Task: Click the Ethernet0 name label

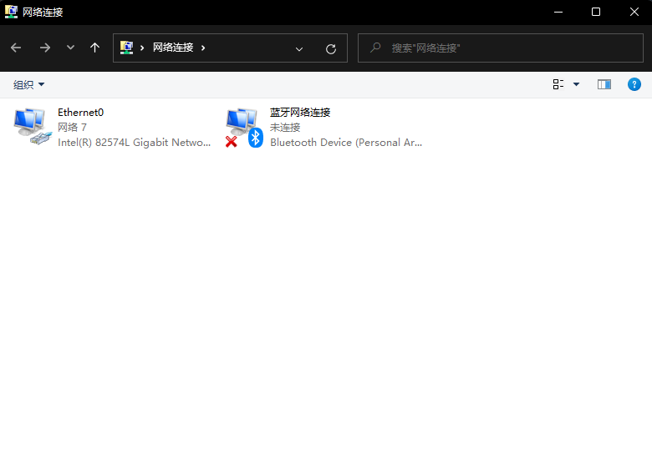Action: [80, 113]
